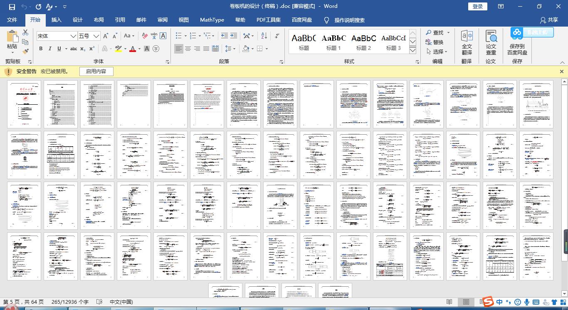Switch to the MathType tab
Screen dimensions: 568x310
pyautogui.click(x=212, y=20)
